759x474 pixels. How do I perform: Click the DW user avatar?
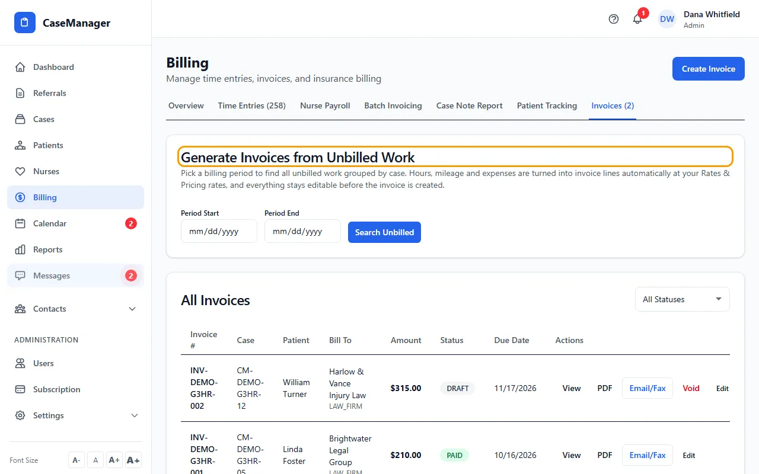667,19
